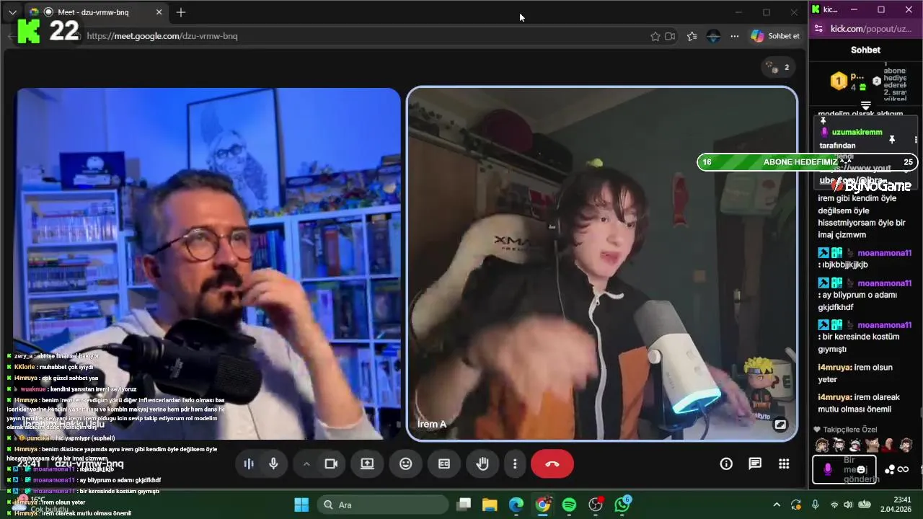Toggle the camera in Meet call bar

[x=331, y=464]
